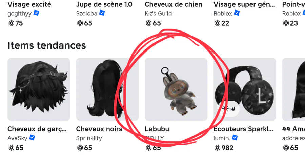The height and width of the screenshot is (164, 305).
Task: Open the Jupe de scène 1.0 item
Action: point(104,4)
